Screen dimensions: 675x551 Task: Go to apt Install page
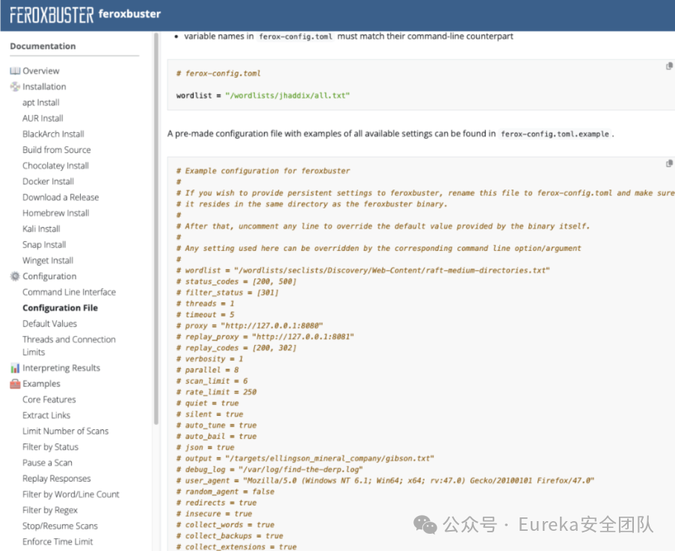click(41, 102)
